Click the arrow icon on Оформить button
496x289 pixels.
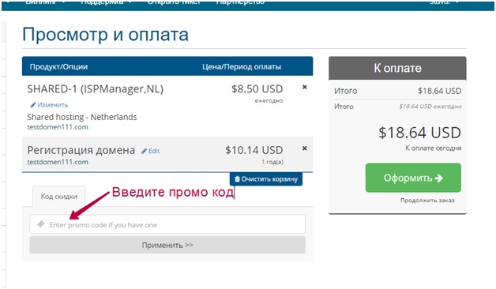[438, 178]
